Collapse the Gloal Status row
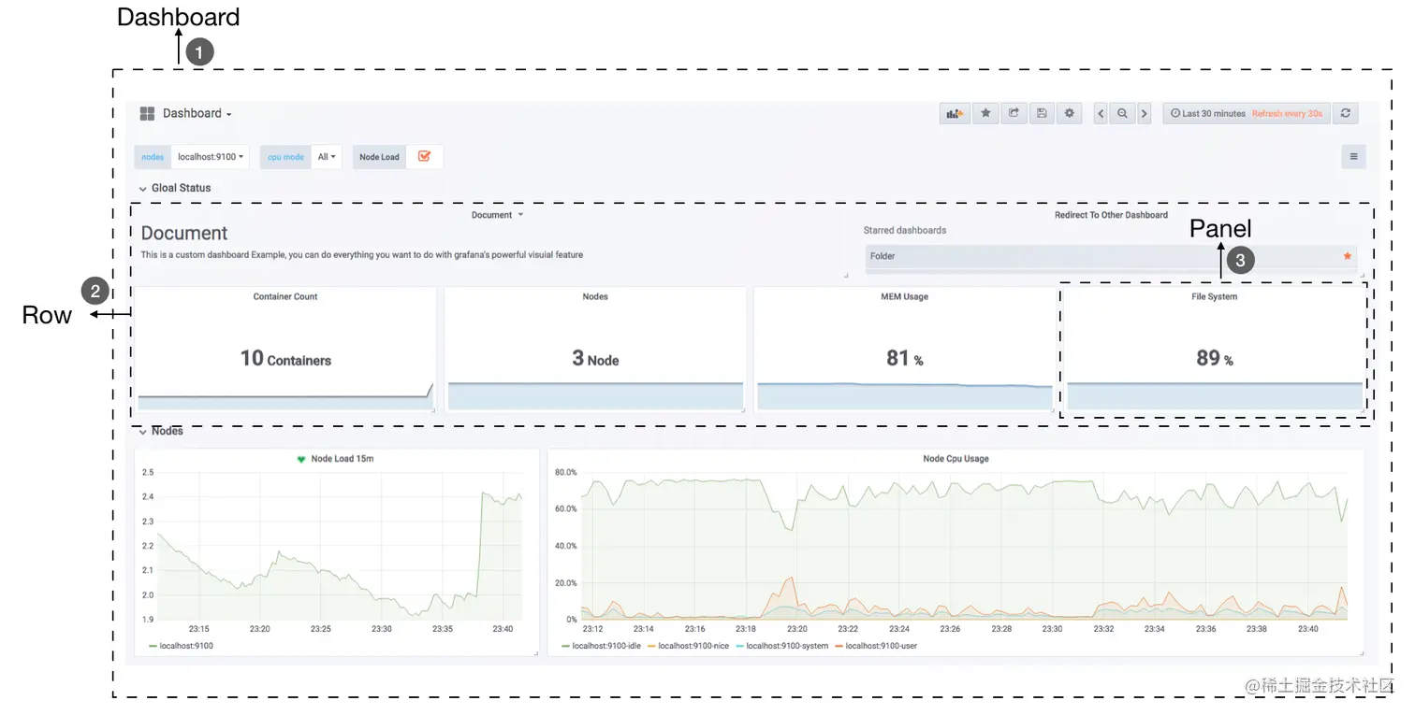Viewport: 1415px width, 715px height. pyautogui.click(x=174, y=188)
